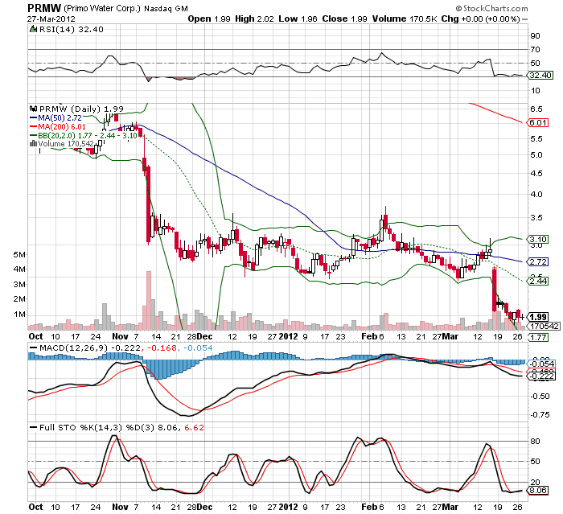Click the StockCharts.com watermark link
The width and height of the screenshot is (563, 514).
(x=492, y=8)
